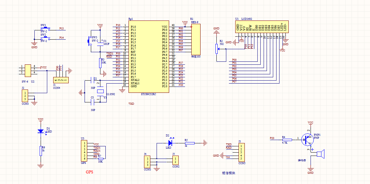The width and height of the screenshot is (370, 184).
Task: Click the SW3 reset button symbol
Action: tap(90, 41)
